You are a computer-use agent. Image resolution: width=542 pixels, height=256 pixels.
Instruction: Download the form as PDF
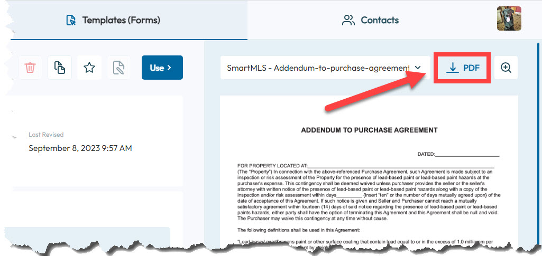[x=462, y=68]
